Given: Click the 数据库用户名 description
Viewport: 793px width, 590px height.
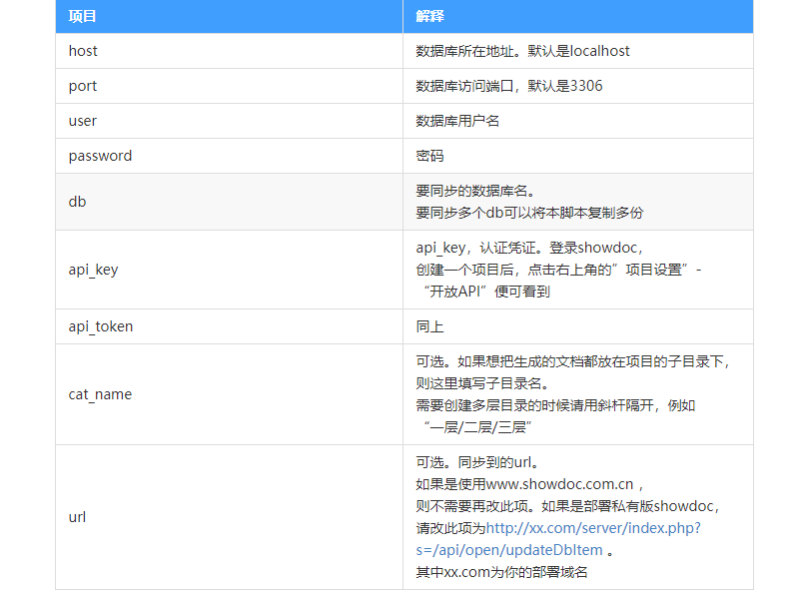Looking at the screenshot, I should point(457,121).
